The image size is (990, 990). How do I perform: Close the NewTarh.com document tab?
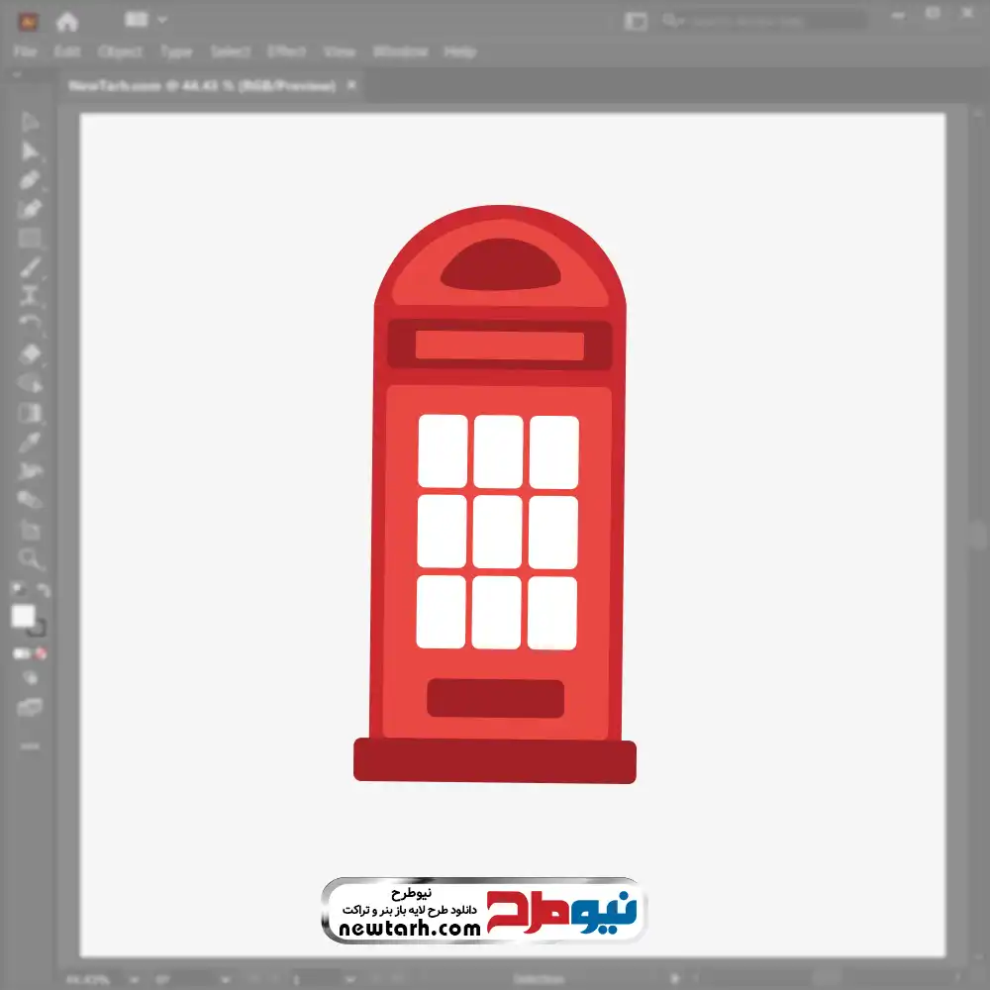351,86
